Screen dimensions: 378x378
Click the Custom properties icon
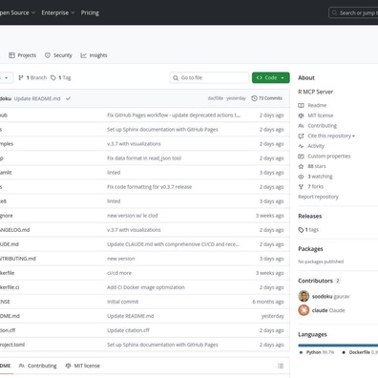pyautogui.click(x=301, y=157)
